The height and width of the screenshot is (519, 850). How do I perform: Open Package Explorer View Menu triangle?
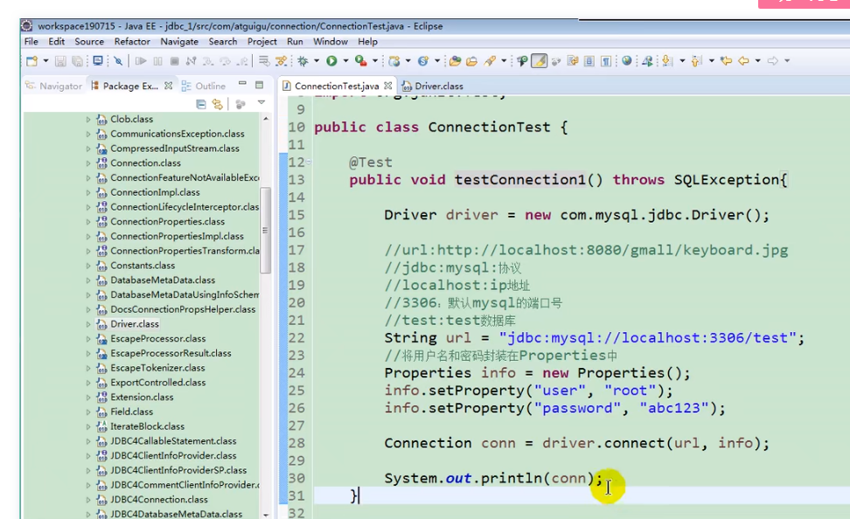[261, 103]
